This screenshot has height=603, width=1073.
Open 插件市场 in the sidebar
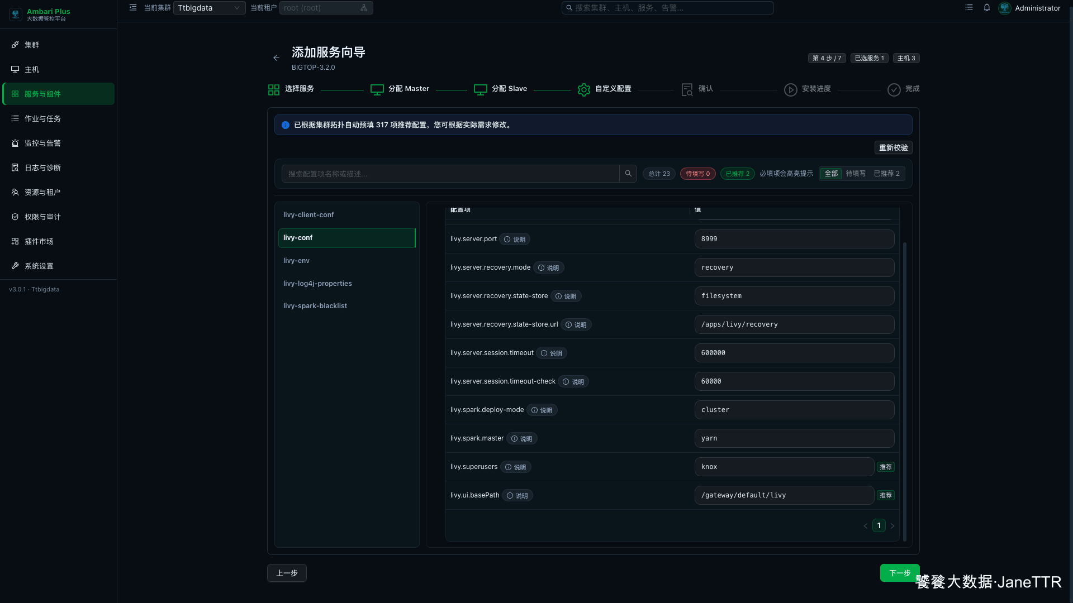(x=58, y=241)
